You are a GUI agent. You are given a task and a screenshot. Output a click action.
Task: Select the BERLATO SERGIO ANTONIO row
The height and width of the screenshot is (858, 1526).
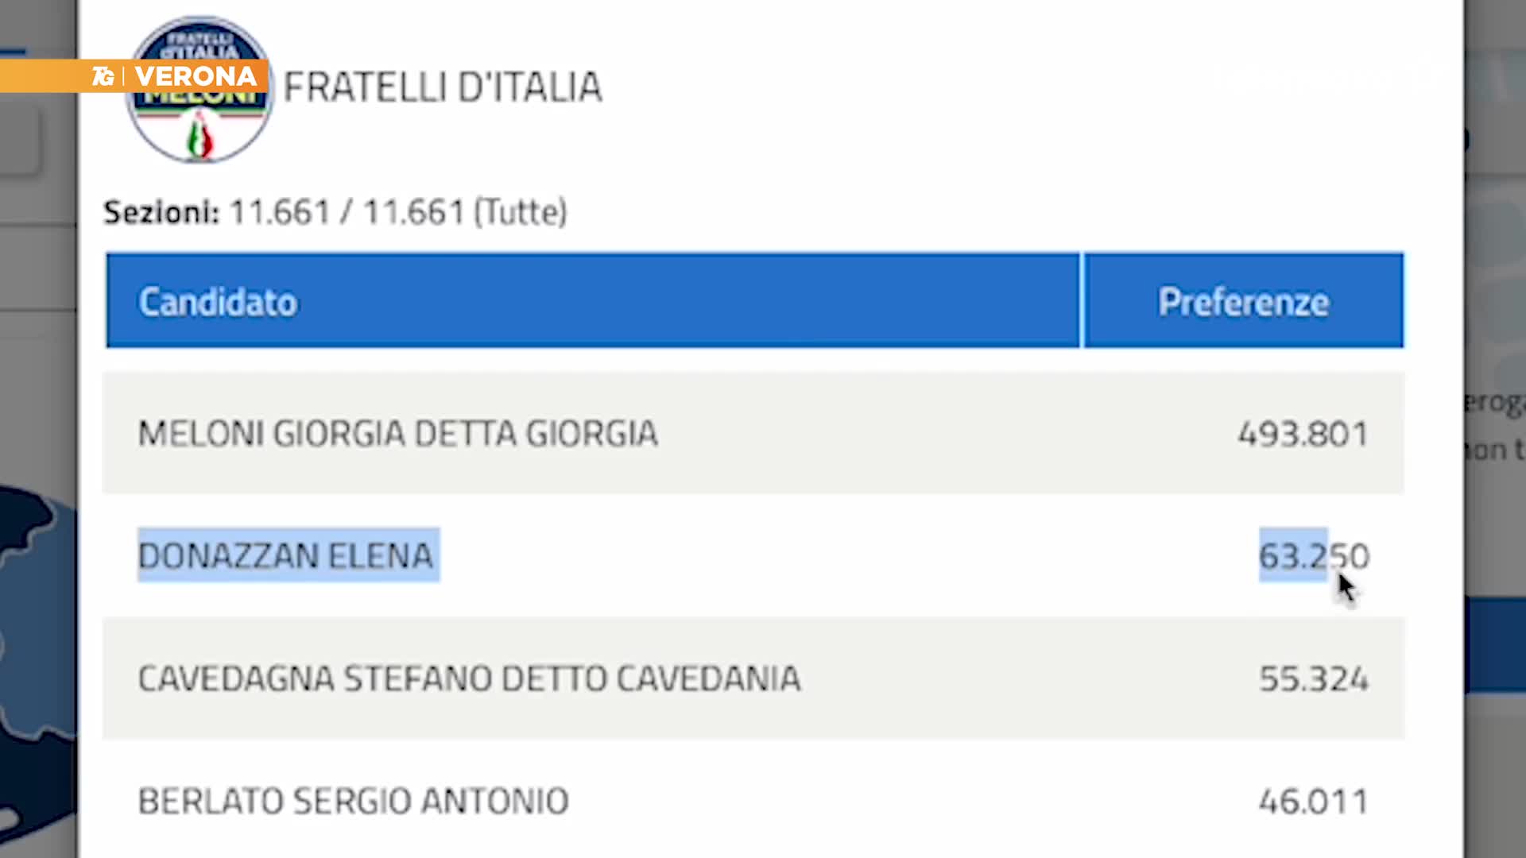353,801
